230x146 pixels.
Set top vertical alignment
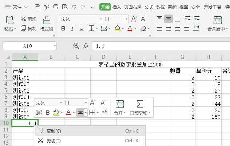coord(159,19)
